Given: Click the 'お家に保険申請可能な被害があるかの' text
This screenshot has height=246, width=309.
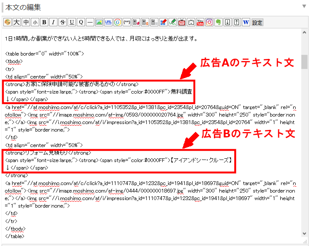Looking at the screenshot, I should [x=70, y=84].
